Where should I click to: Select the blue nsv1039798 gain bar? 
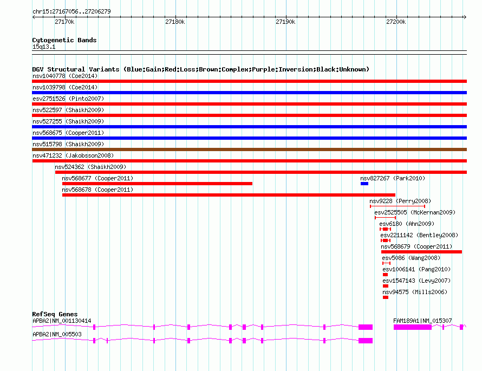[249, 93]
